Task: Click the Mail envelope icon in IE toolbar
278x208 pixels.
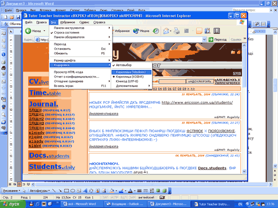Action: (166, 31)
